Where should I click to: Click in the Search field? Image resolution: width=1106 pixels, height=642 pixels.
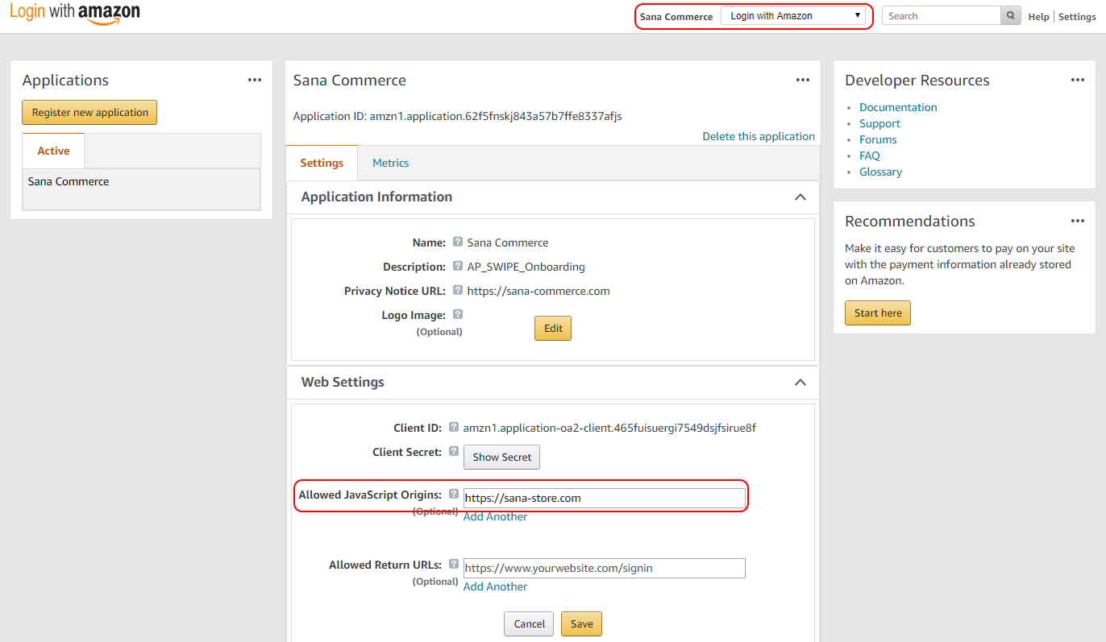click(942, 16)
